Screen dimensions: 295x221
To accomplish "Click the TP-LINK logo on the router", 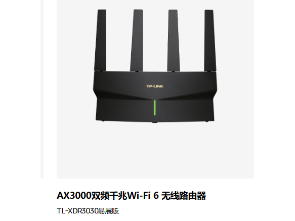I will tap(155, 86).
